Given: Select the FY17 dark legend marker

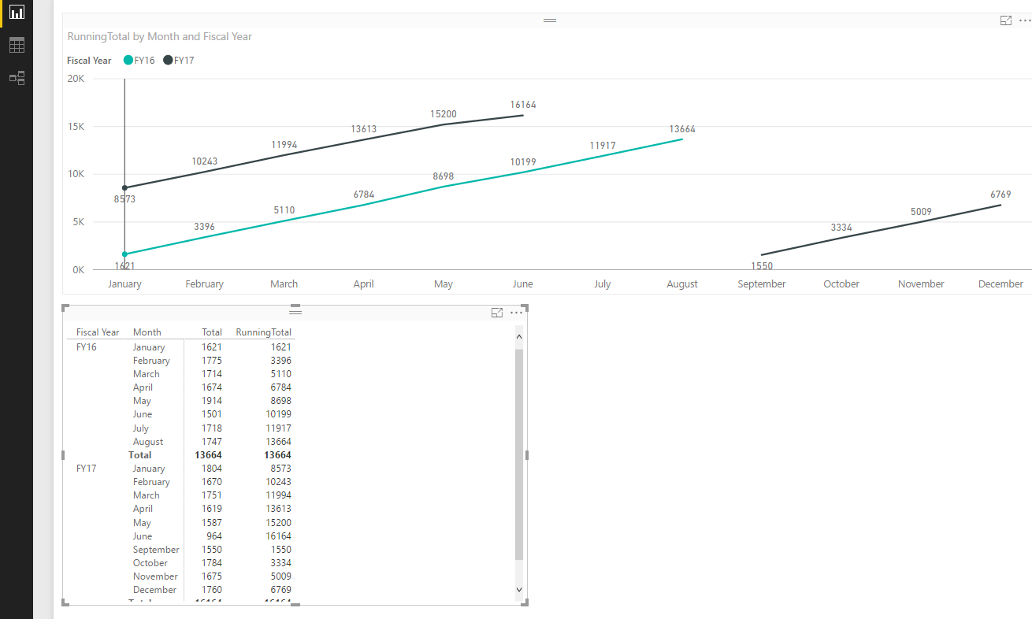Looking at the screenshot, I should coord(168,61).
